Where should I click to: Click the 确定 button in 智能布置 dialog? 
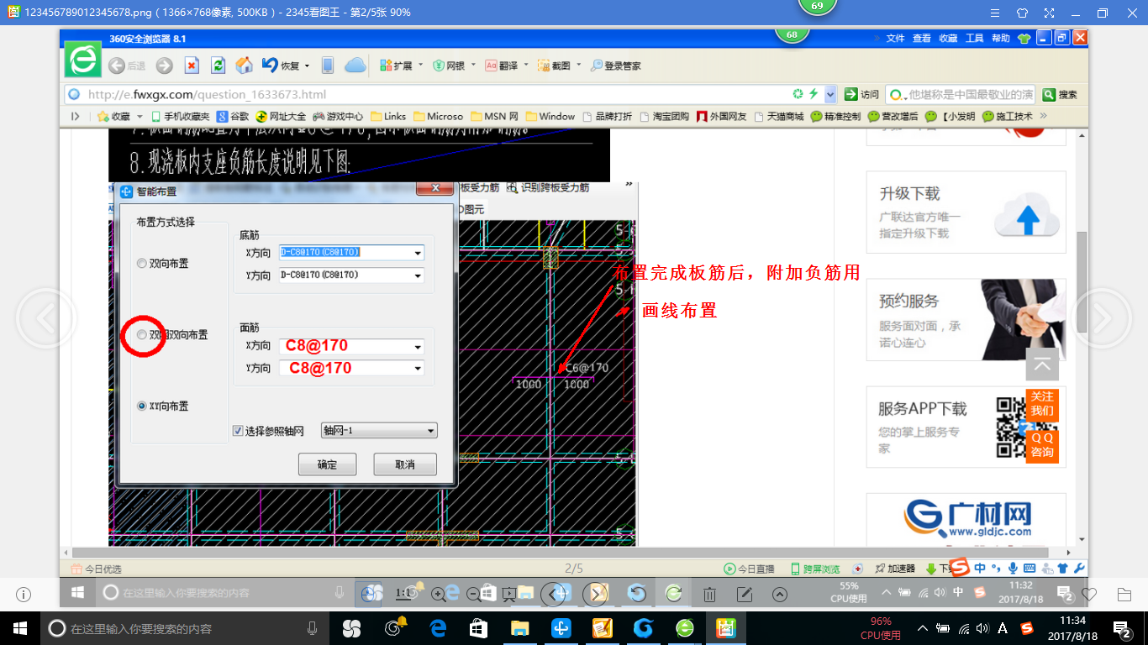coord(328,464)
